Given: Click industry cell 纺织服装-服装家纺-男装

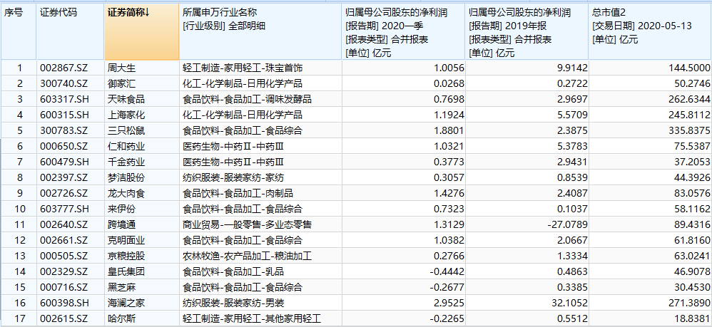Looking at the screenshot, I should [260, 303].
